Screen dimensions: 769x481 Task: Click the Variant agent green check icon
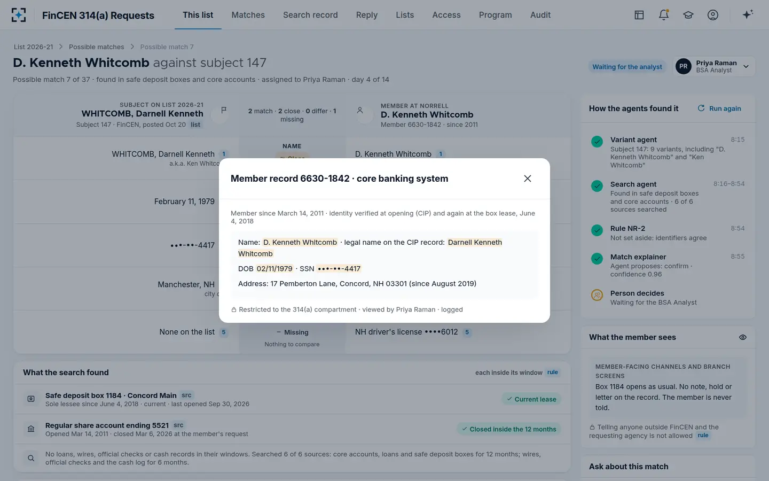coord(597,142)
